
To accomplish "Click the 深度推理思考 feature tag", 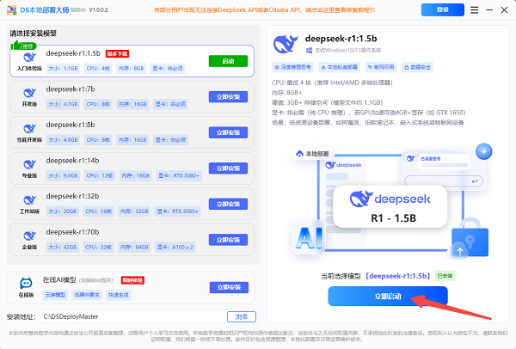I will pyautogui.click(x=292, y=67).
